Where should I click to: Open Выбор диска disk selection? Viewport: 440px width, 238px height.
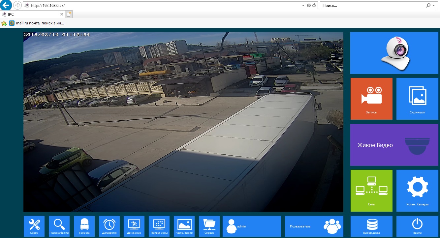(x=371, y=226)
